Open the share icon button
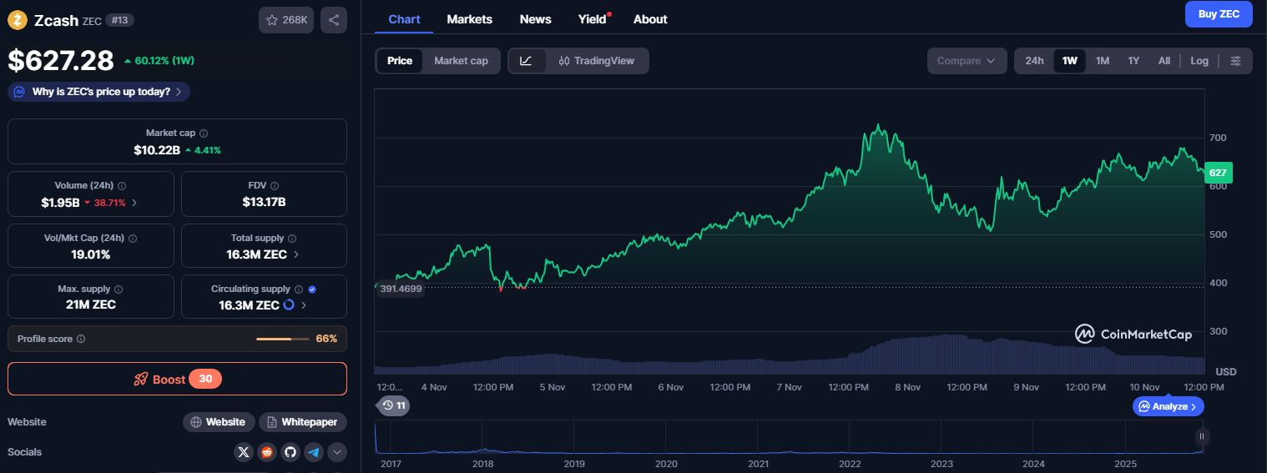This screenshot has height=473, width=1267. 334,20
